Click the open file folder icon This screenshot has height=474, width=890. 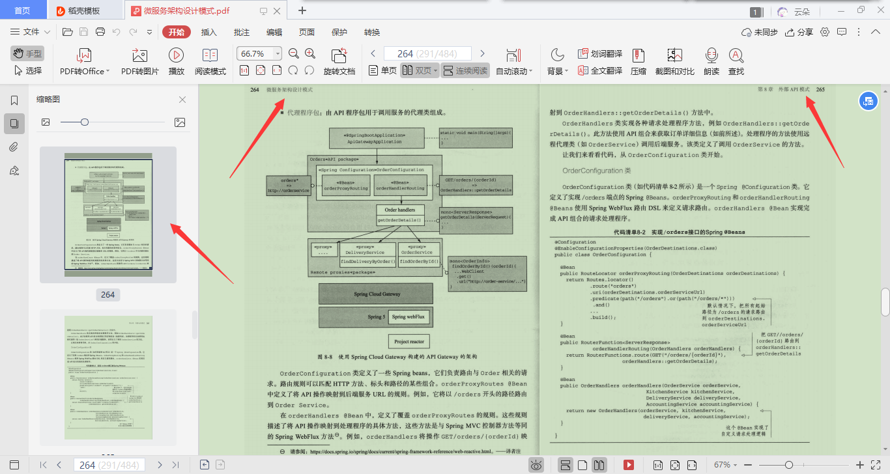[x=67, y=32]
